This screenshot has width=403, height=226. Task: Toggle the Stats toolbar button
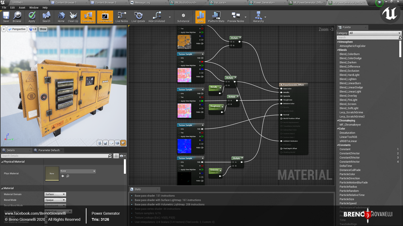click(200, 17)
